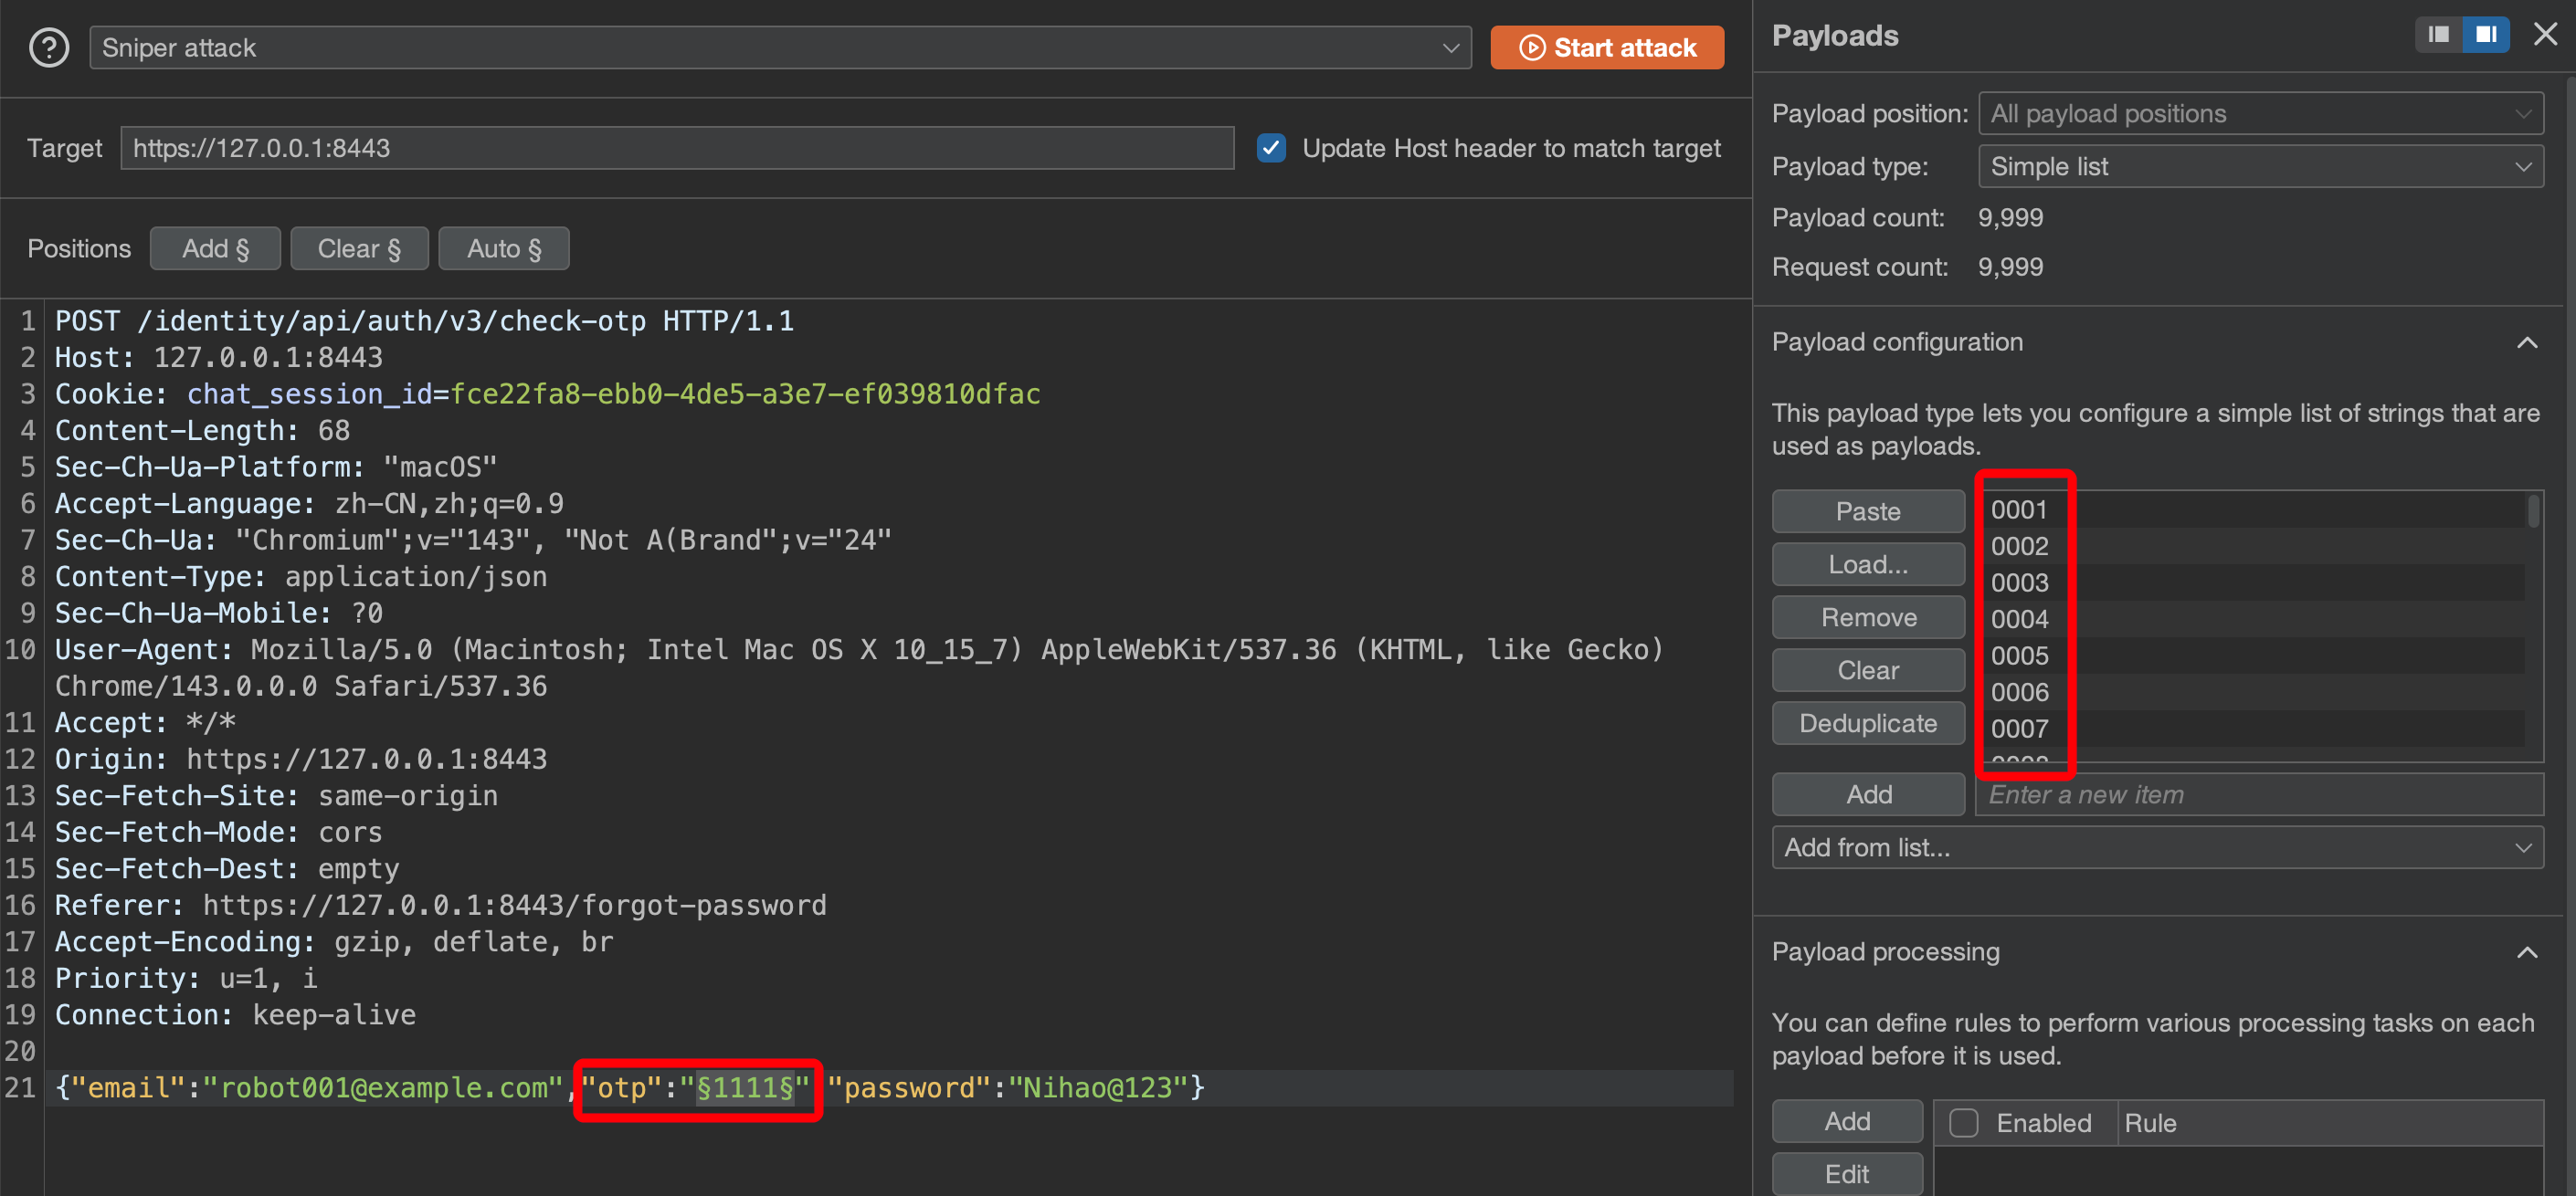2576x1196 pixels.
Task: Click Auto § position button
Action: (503, 249)
